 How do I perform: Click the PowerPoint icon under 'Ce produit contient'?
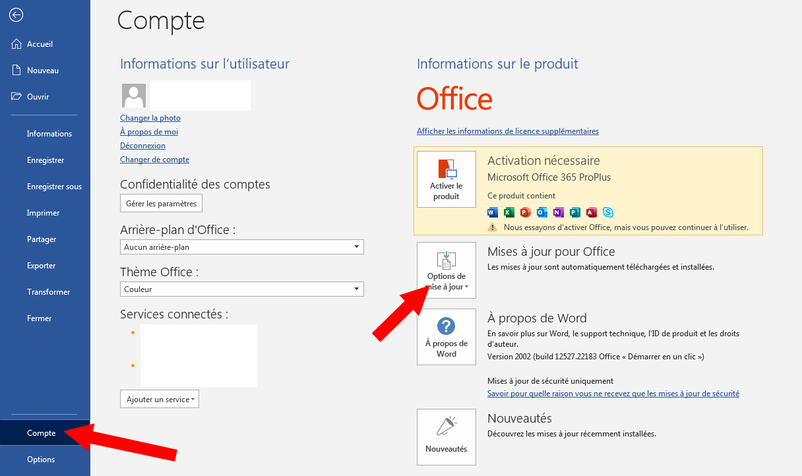[525, 212]
